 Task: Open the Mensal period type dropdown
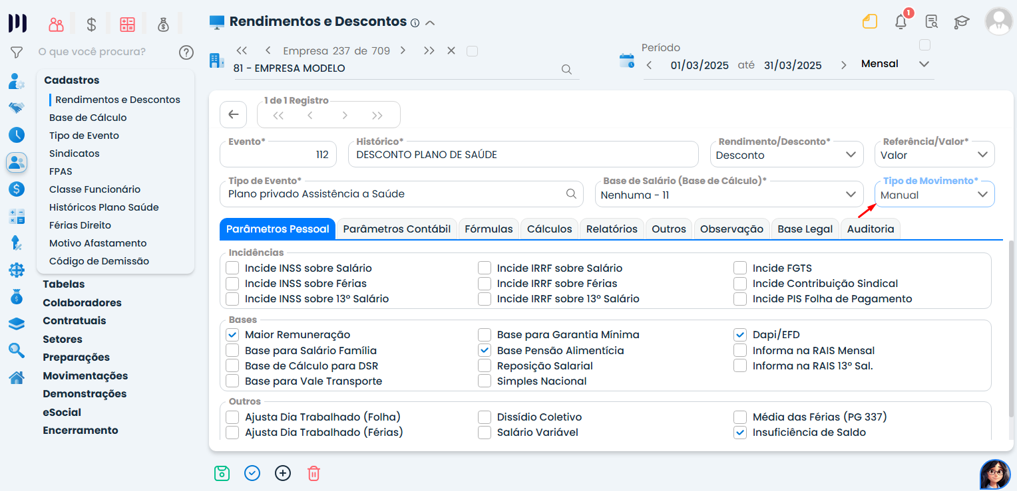pyautogui.click(x=894, y=64)
